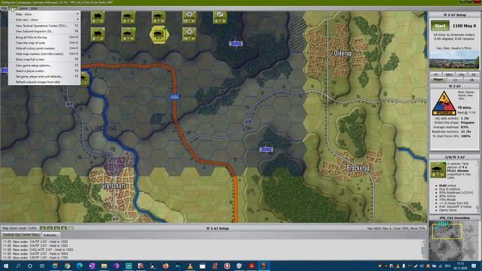Open the Windows Start menu

6,266
